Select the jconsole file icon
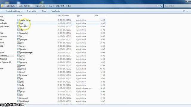The width and height of the screenshot is (191, 107). pyautogui.click(x=19, y=75)
